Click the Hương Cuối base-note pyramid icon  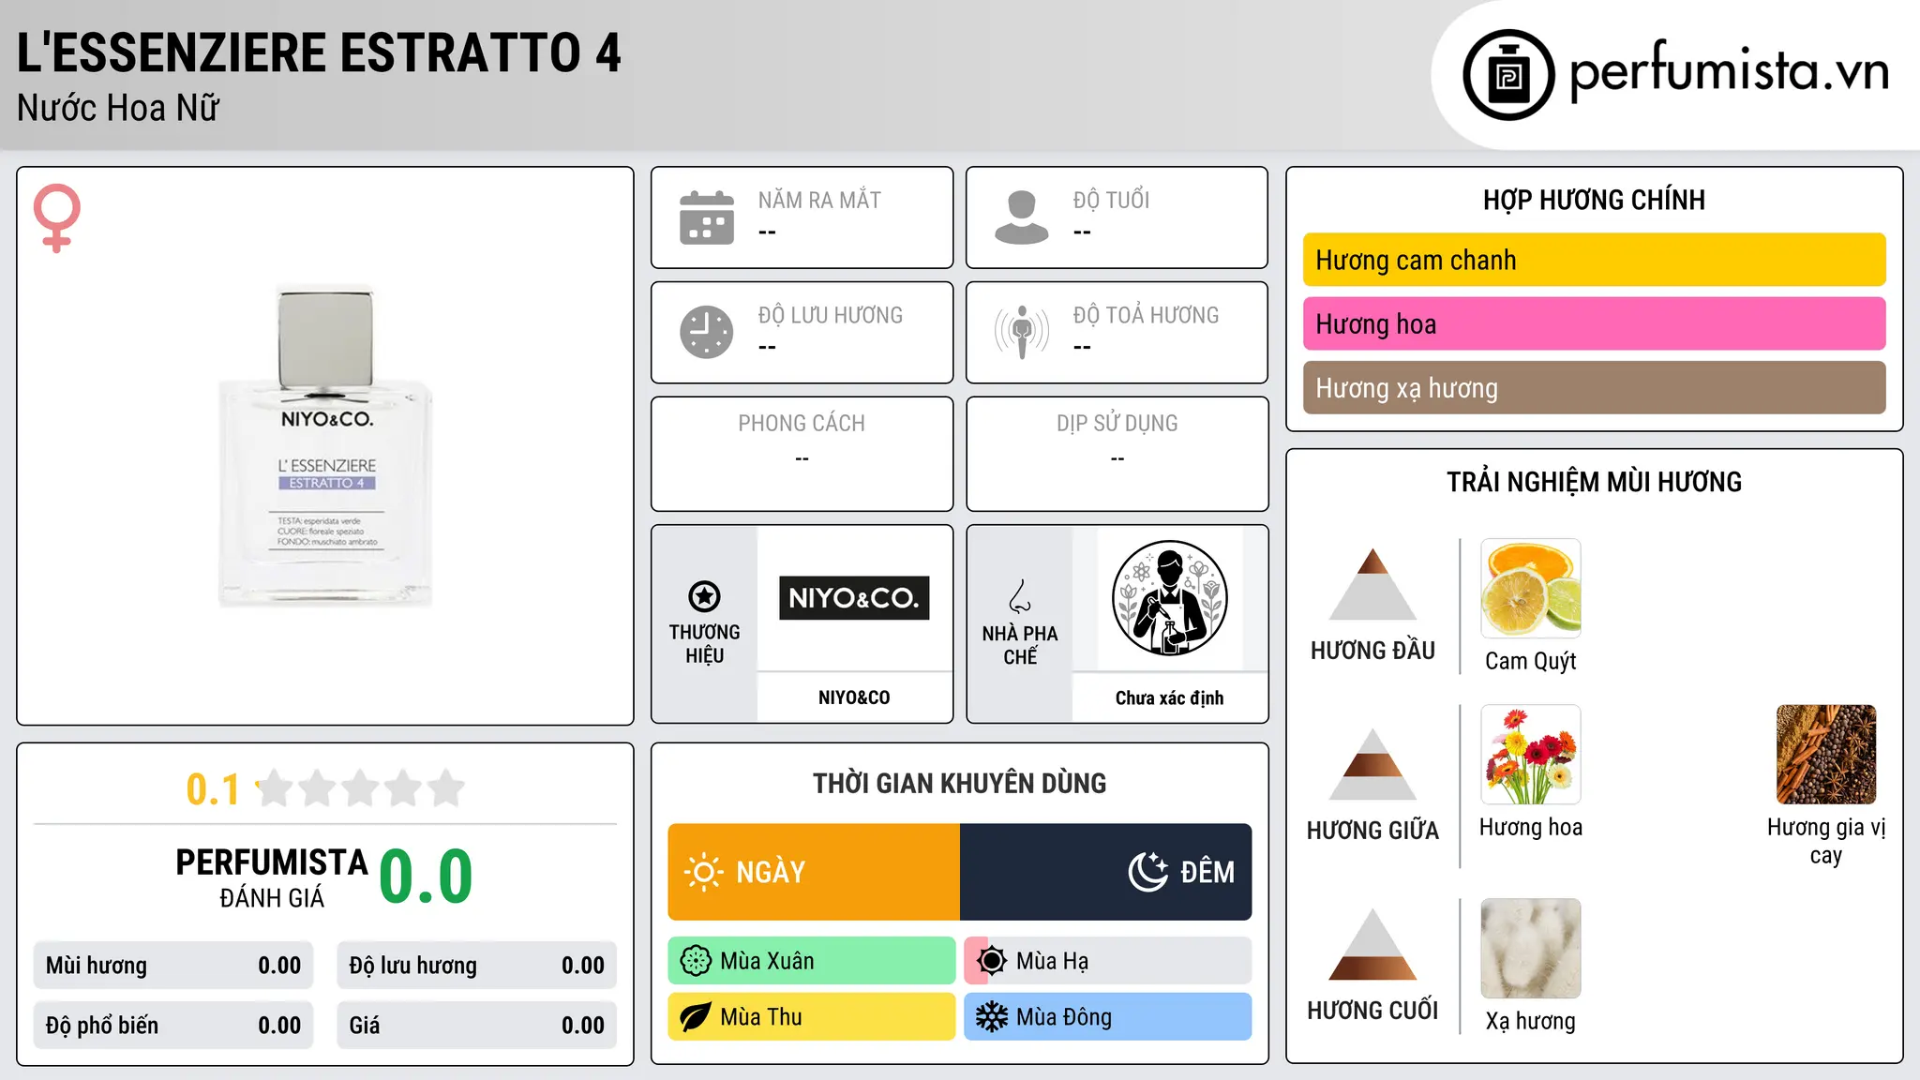[x=1372, y=944]
